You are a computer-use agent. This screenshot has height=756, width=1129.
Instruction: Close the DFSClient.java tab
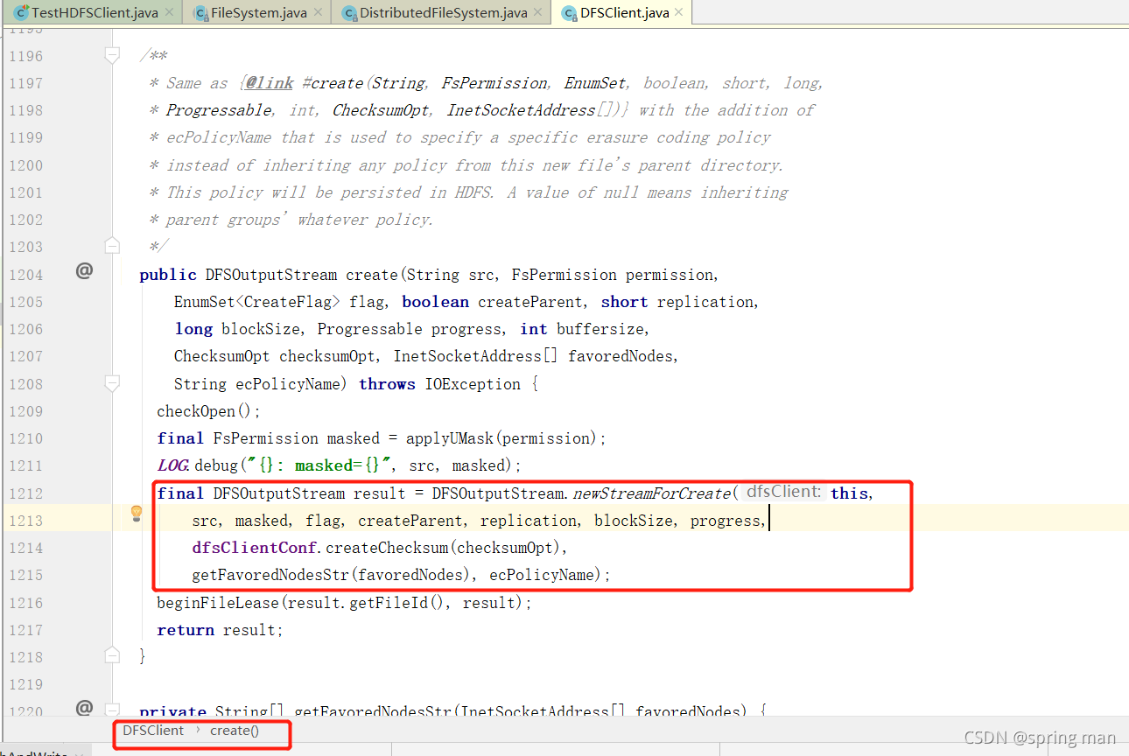679,12
